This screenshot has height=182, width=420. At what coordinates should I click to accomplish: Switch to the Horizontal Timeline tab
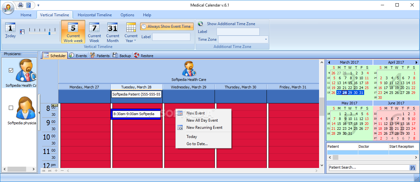pyautogui.click(x=95, y=15)
